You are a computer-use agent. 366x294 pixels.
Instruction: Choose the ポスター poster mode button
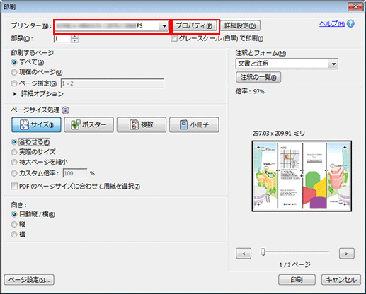89,125
